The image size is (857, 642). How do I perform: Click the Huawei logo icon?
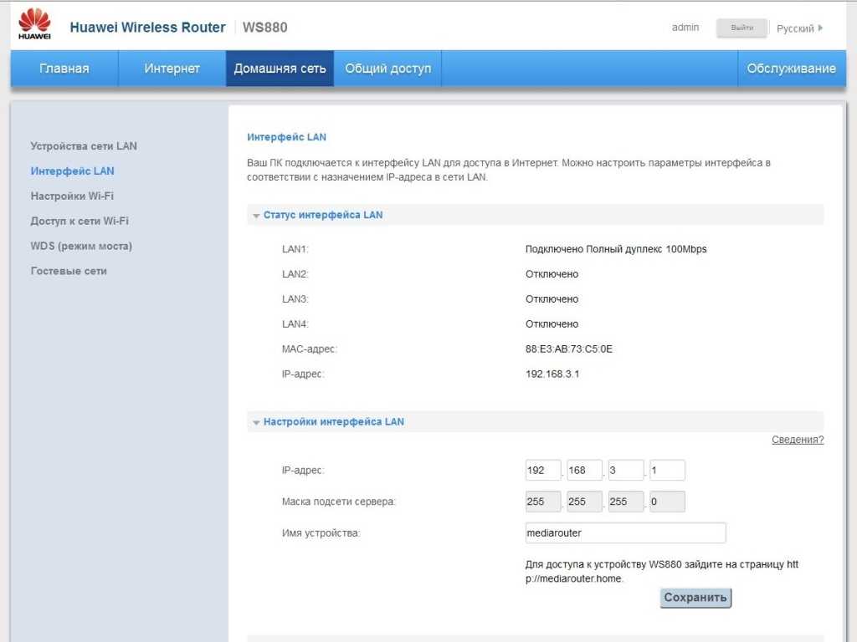pyautogui.click(x=34, y=23)
